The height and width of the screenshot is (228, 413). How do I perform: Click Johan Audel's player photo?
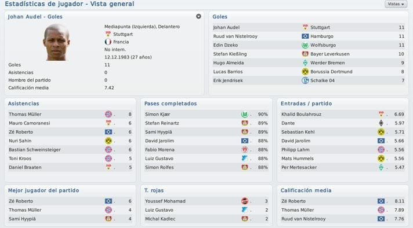pos(56,42)
